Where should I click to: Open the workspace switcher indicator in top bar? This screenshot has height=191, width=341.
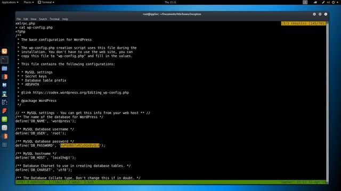305,2
